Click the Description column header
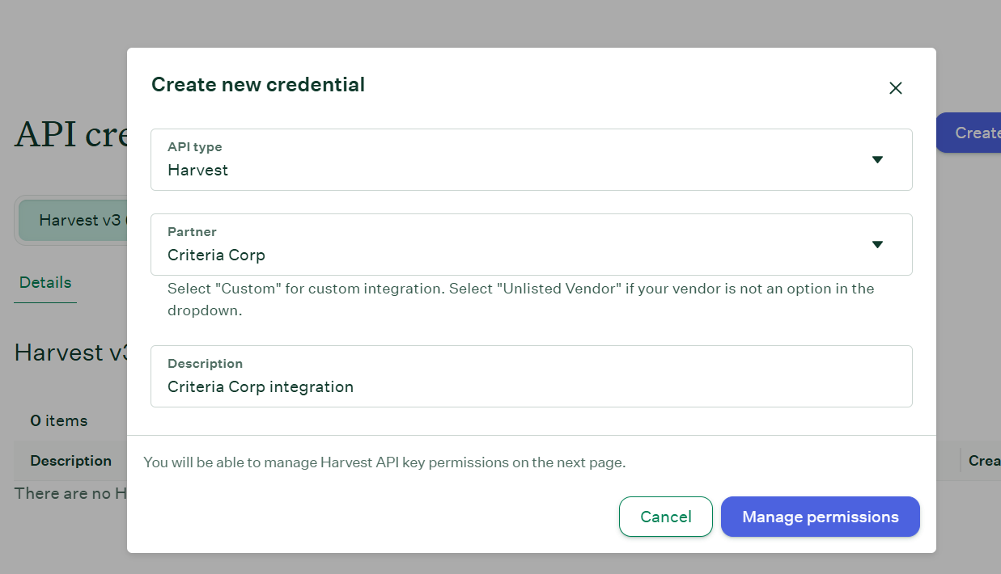The image size is (1001, 574). coord(71,461)
